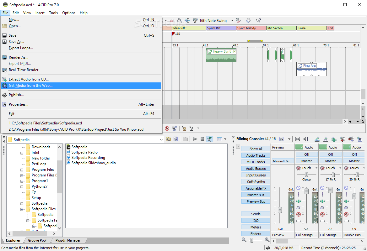The width and height of the screenshot is (367, 251).
Task: Select the Erase tool in the toolbar
Action: tap(172, 21)
